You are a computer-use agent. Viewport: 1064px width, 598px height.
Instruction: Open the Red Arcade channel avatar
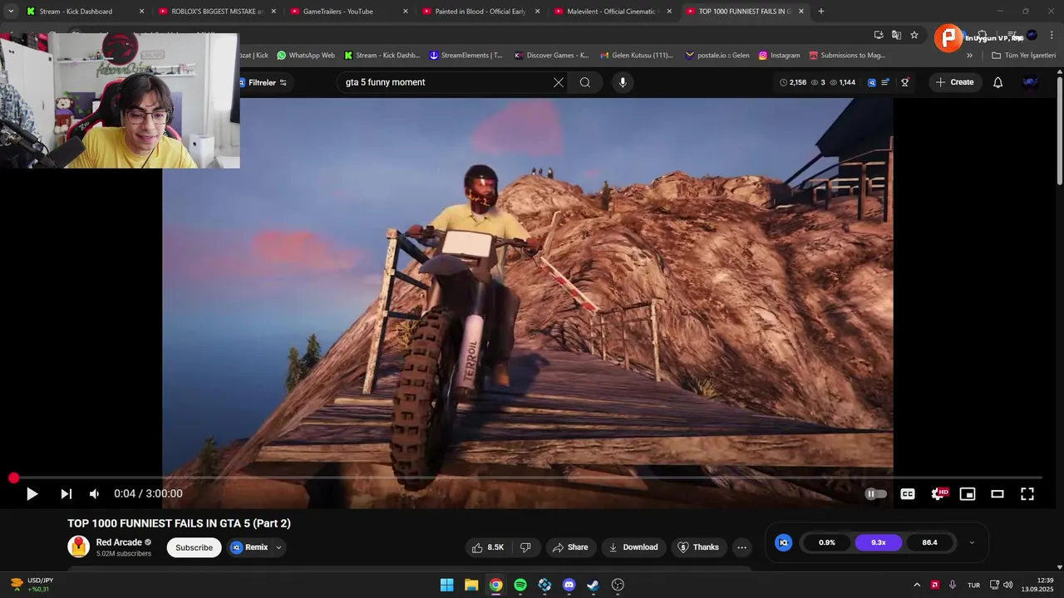tap(78, 547)
